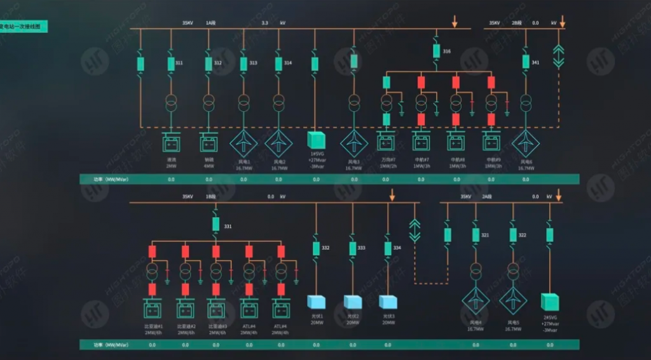Viewport: 651px width, 360px height.
Task: Toggle the upper red breaker above 中航#8
Action: tap(456, 83)
